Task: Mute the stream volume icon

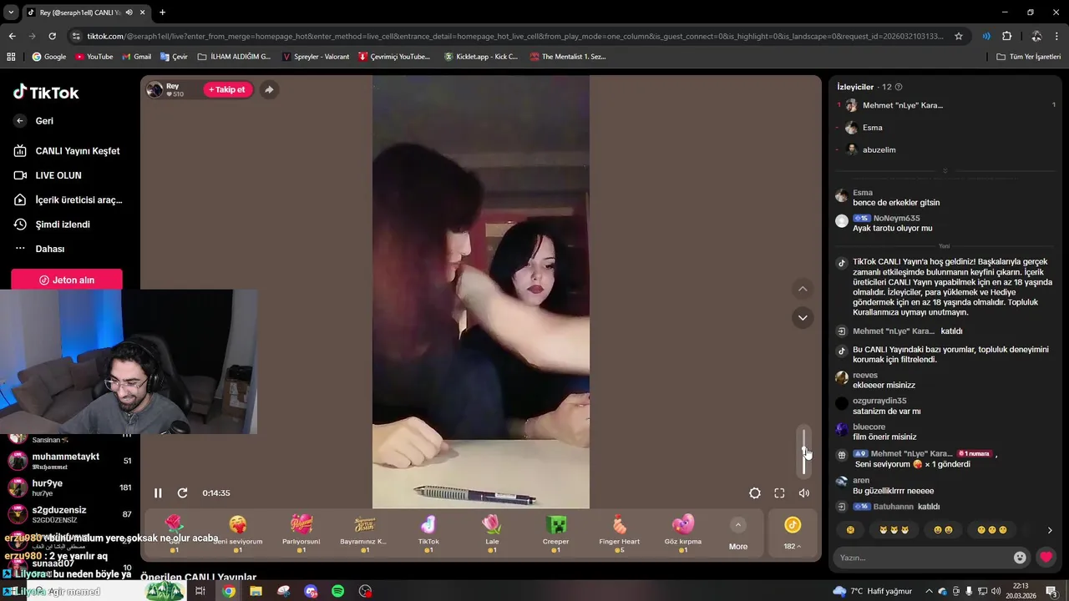Action: coord(804,493)
